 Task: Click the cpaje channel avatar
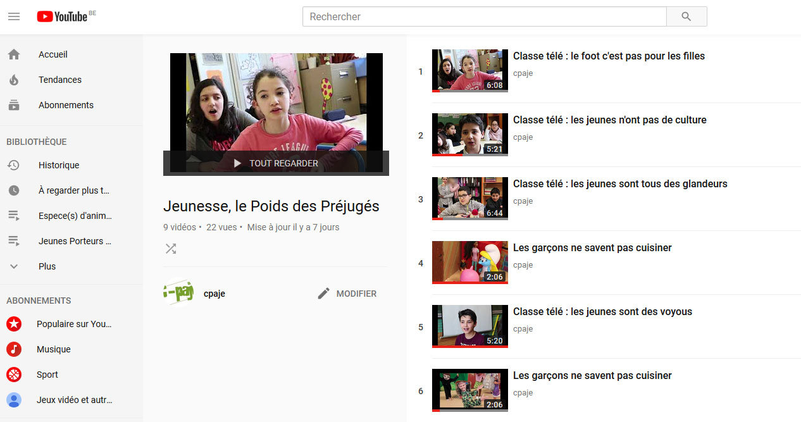point(178,293)
